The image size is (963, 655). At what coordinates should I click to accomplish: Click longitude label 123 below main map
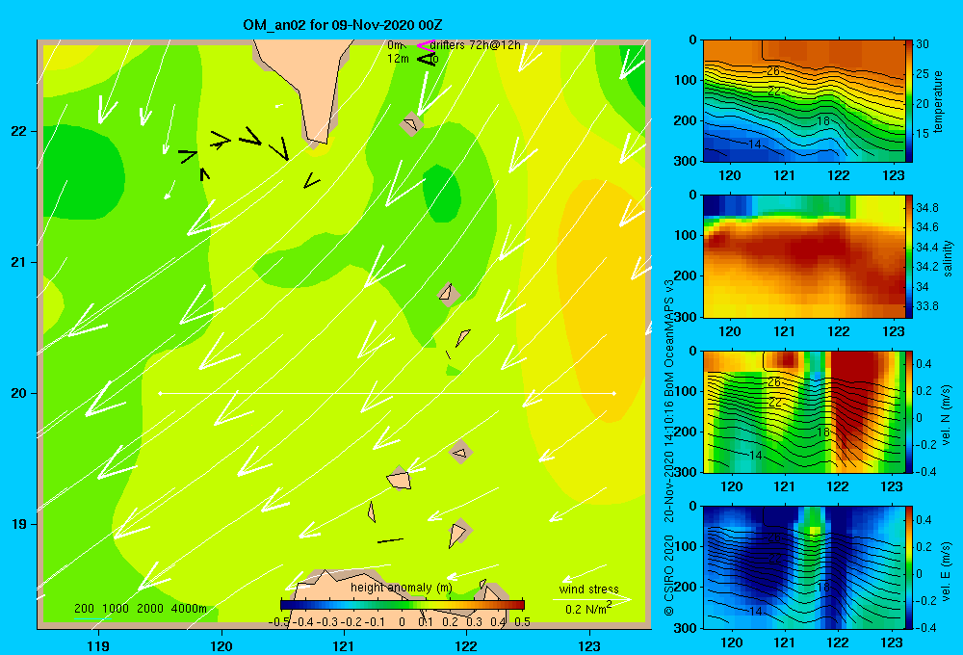pyautogui.click(x=589, y=645)
